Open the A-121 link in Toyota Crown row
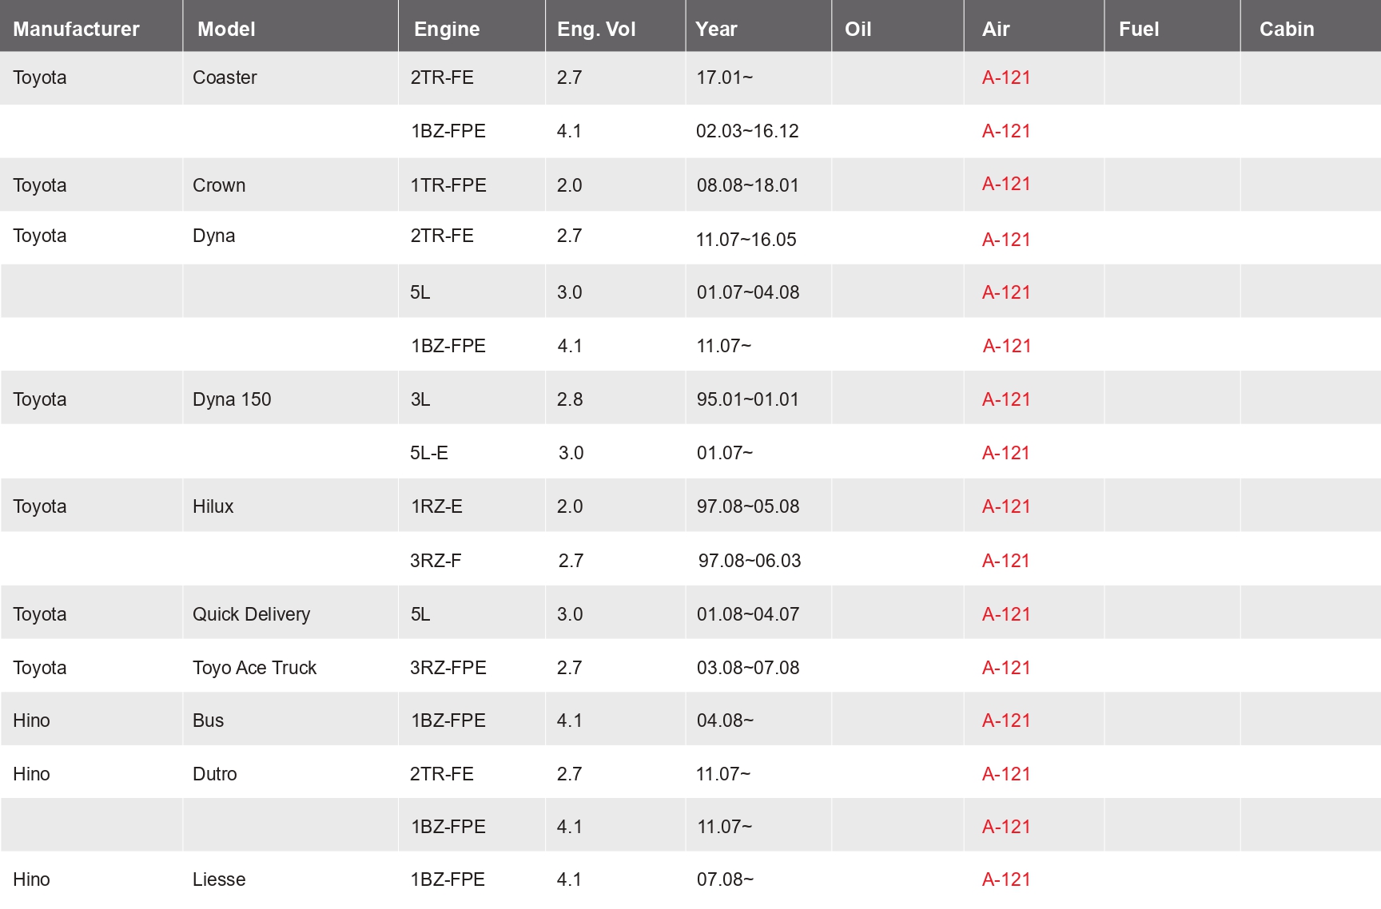1381x909 pixels. coord(1006,184)
